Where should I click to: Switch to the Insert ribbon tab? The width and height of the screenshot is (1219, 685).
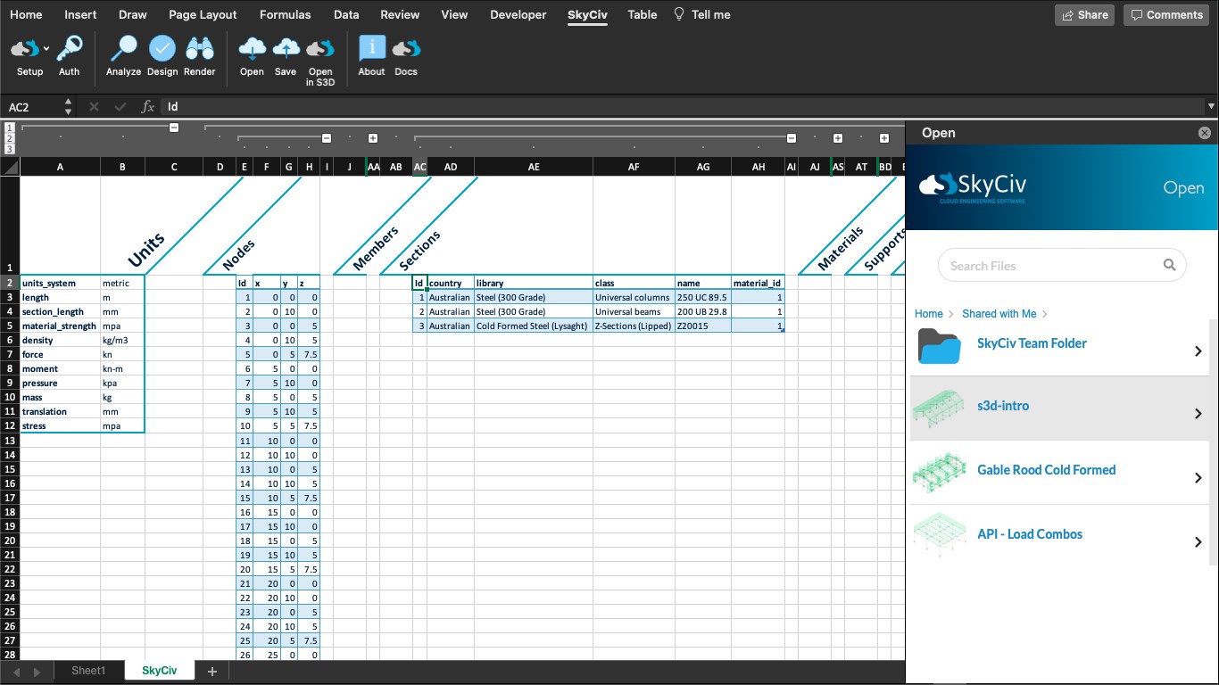(x=81, y=14)
